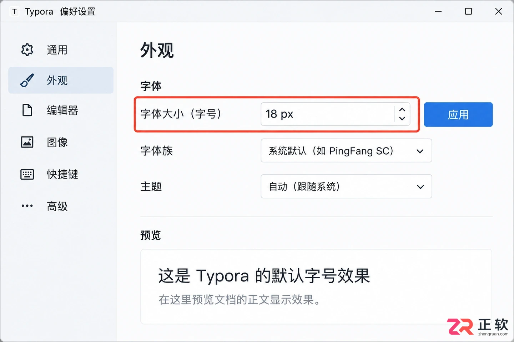
Task: Click the 字体大小（字号） label
Action: tap(182, 114)
